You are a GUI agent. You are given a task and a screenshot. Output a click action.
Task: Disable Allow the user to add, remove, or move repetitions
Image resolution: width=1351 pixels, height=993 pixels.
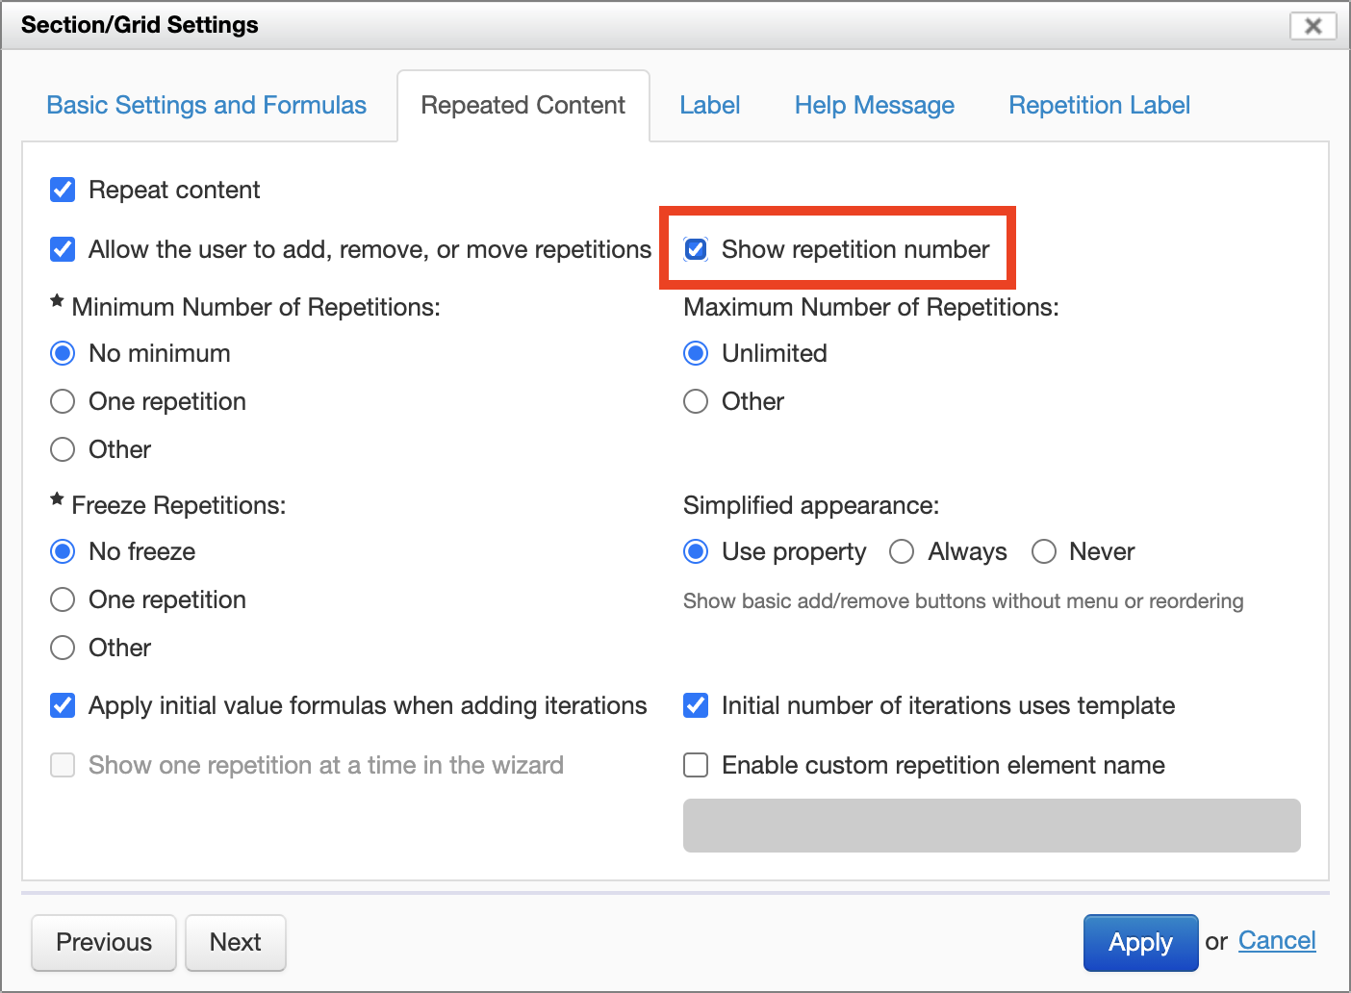tap(63, 249)
